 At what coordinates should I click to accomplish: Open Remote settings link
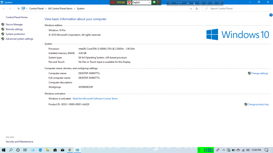[14, 29]
